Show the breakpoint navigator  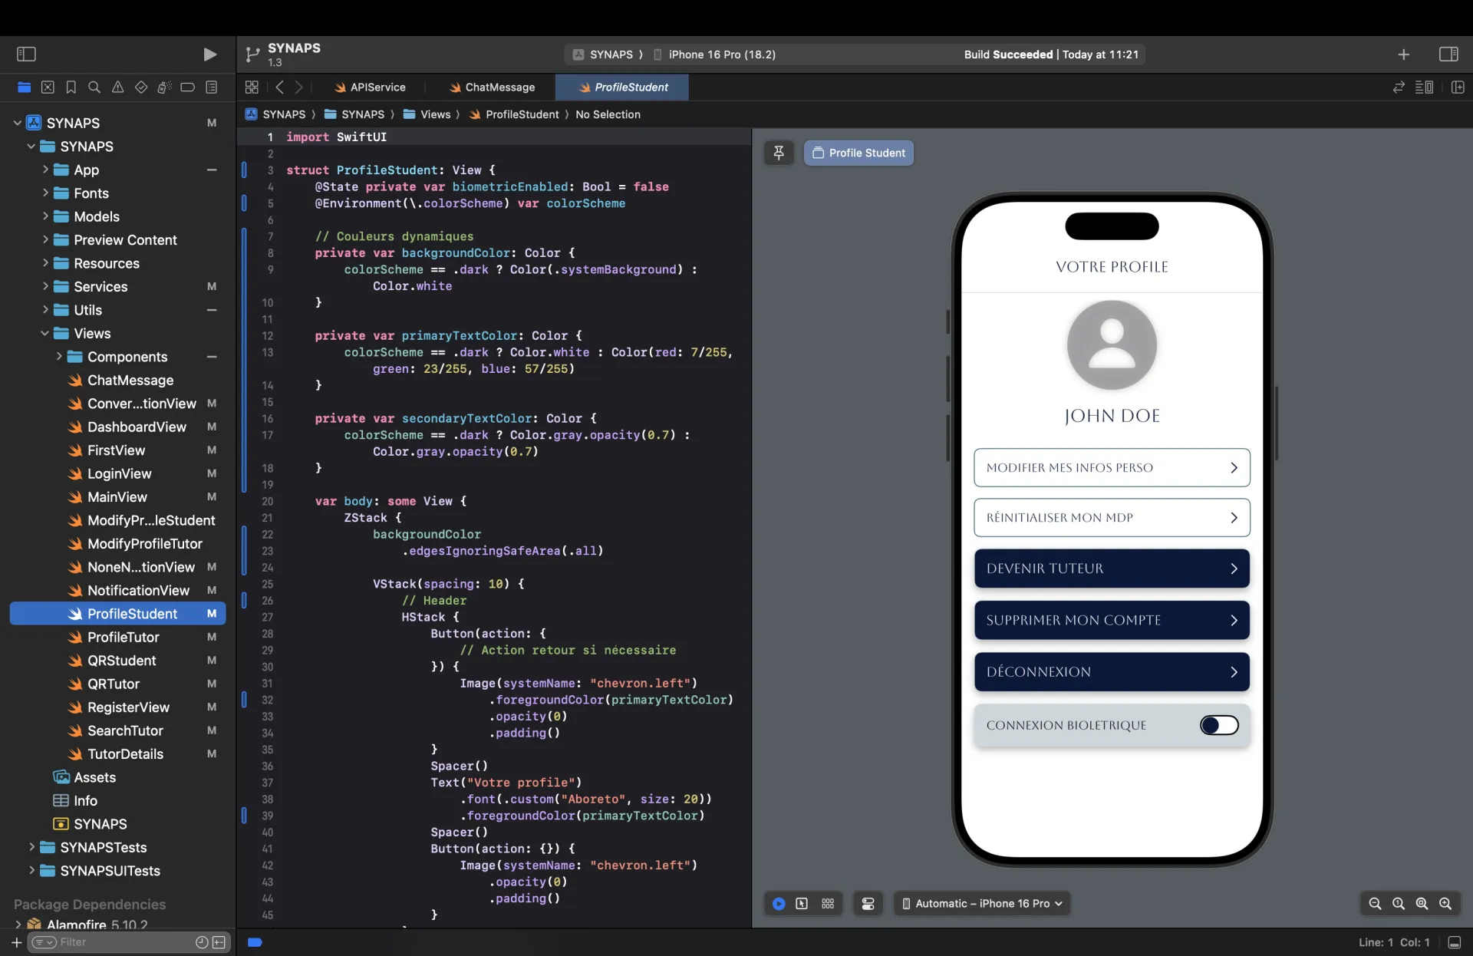tap(188, 87)
